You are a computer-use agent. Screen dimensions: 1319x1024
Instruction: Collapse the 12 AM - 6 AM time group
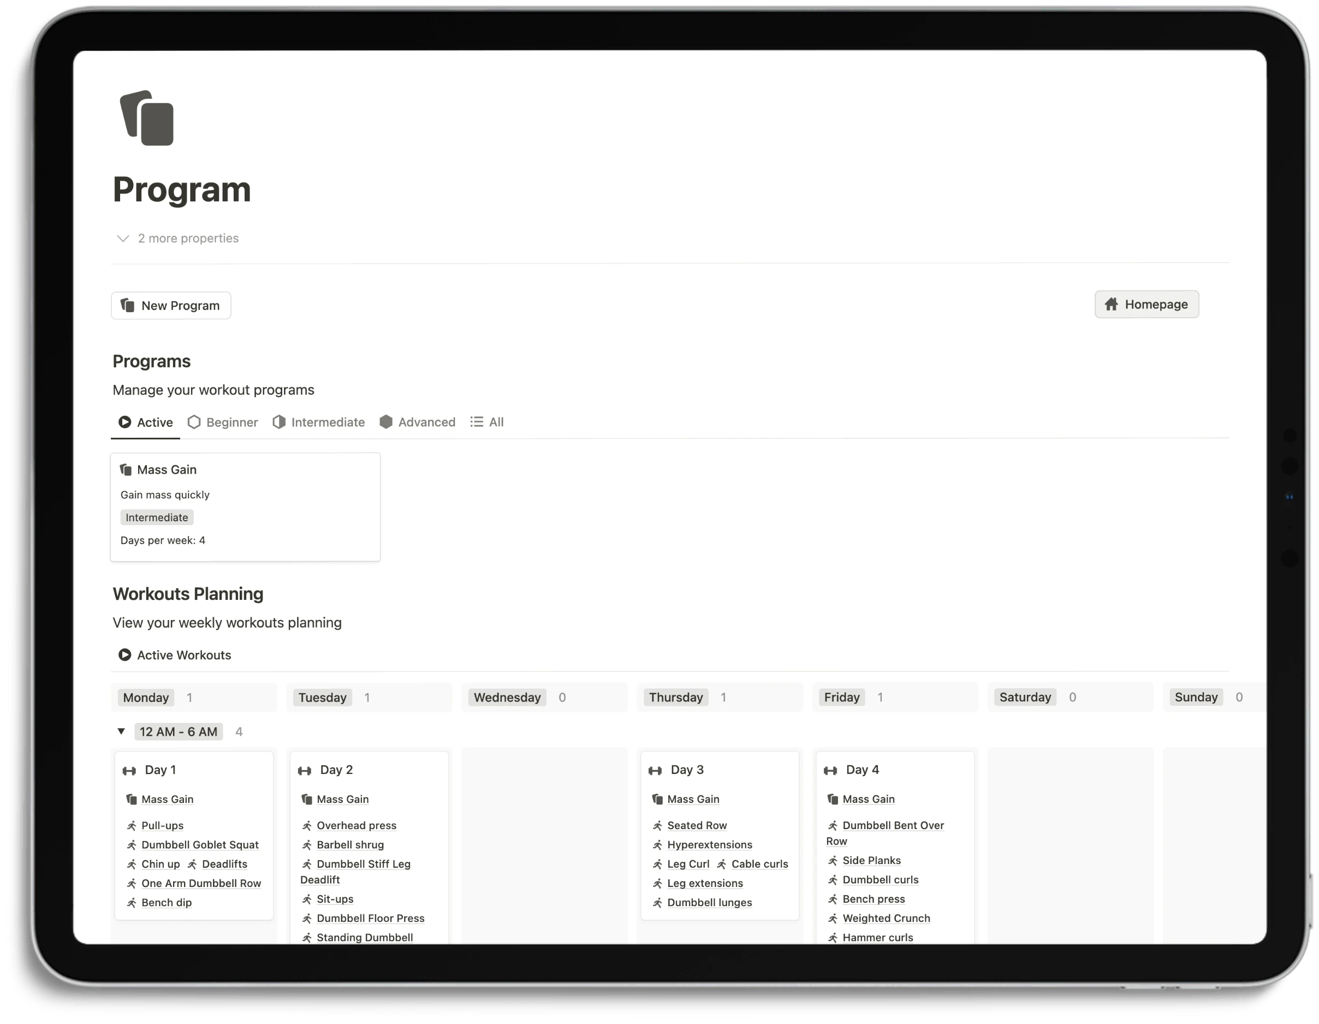[121, 731]
